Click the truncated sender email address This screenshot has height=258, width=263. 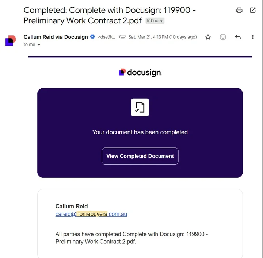click(107, 37)
